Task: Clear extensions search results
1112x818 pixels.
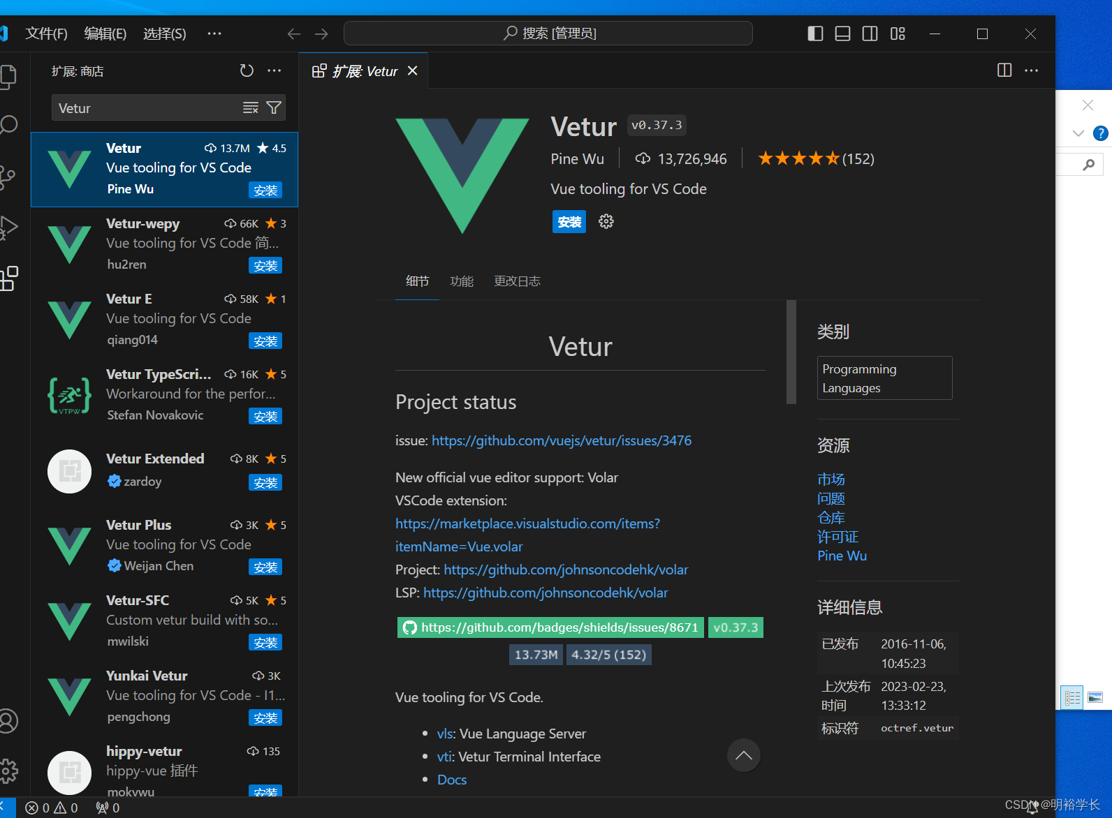Action: 250,107
